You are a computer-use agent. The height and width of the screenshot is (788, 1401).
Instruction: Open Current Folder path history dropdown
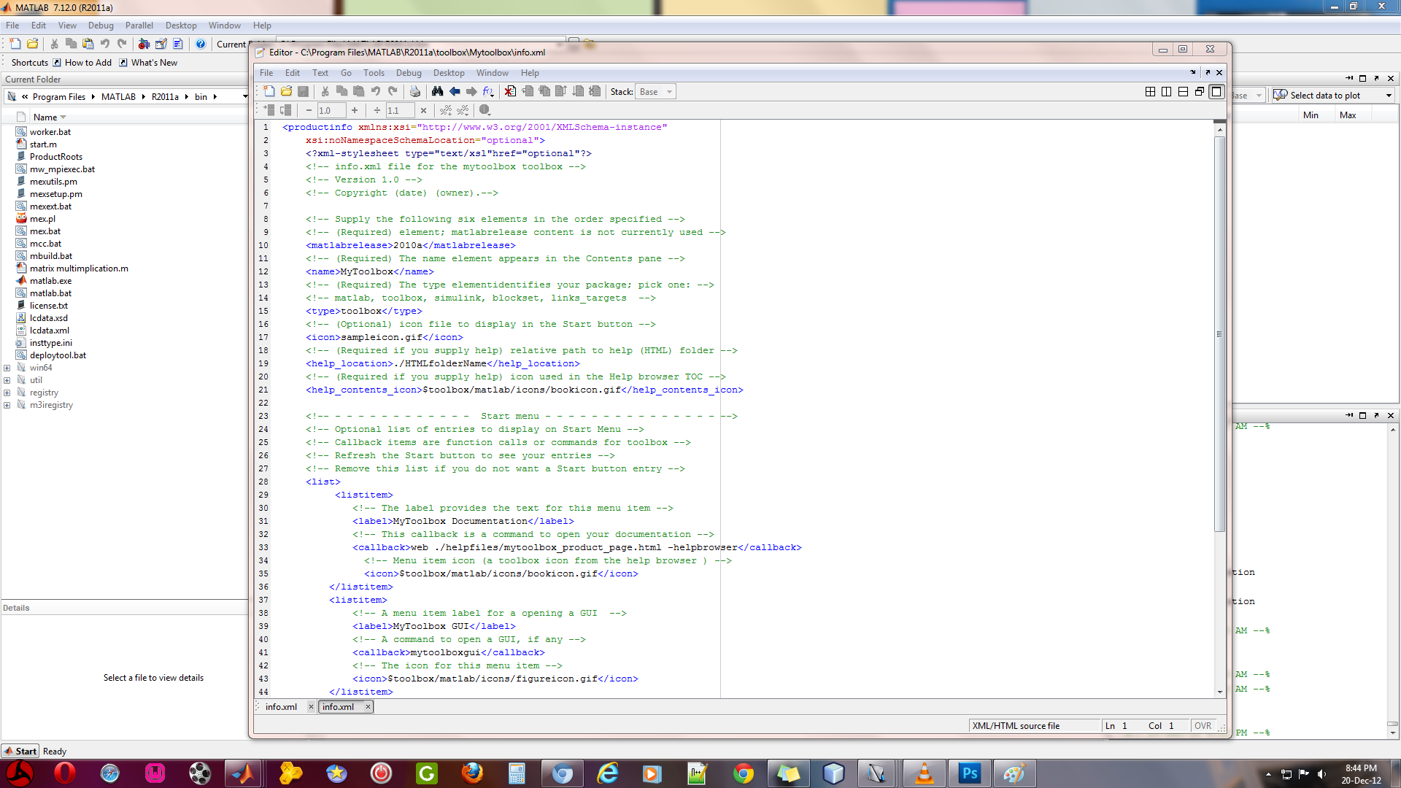click(x=245, y=96)
